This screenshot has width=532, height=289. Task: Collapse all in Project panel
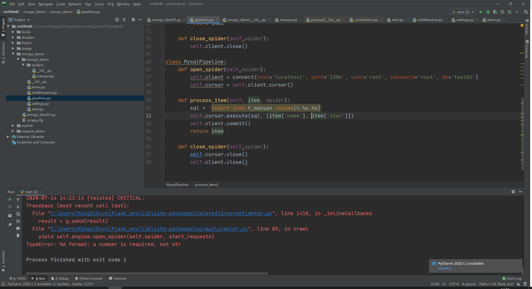tap(124, 20)
